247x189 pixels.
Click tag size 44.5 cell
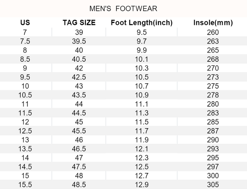tap(79, 113)
